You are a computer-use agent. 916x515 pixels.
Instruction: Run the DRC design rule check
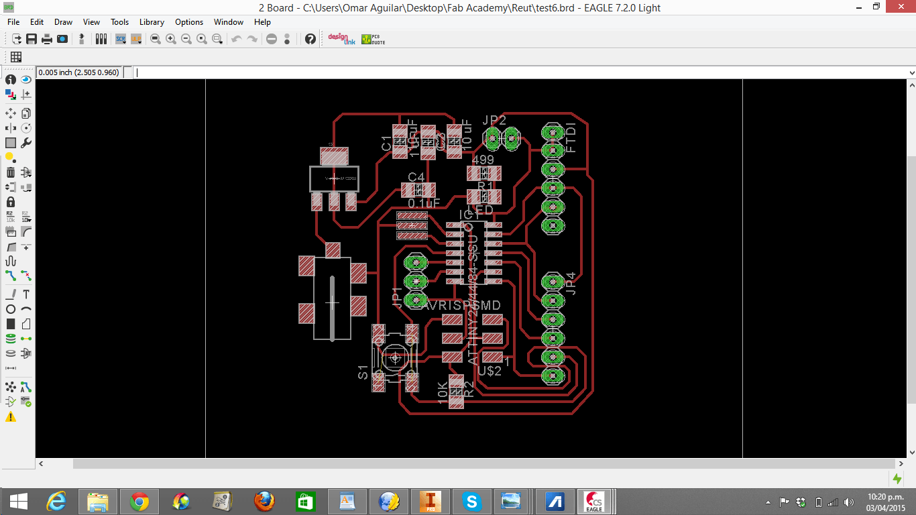pyautogui.click(x=26, y=402)
